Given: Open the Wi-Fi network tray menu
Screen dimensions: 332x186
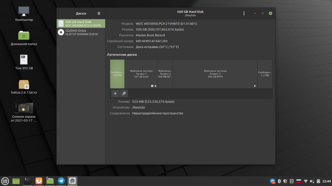Looking at the screenshot, I should [306, 181].
